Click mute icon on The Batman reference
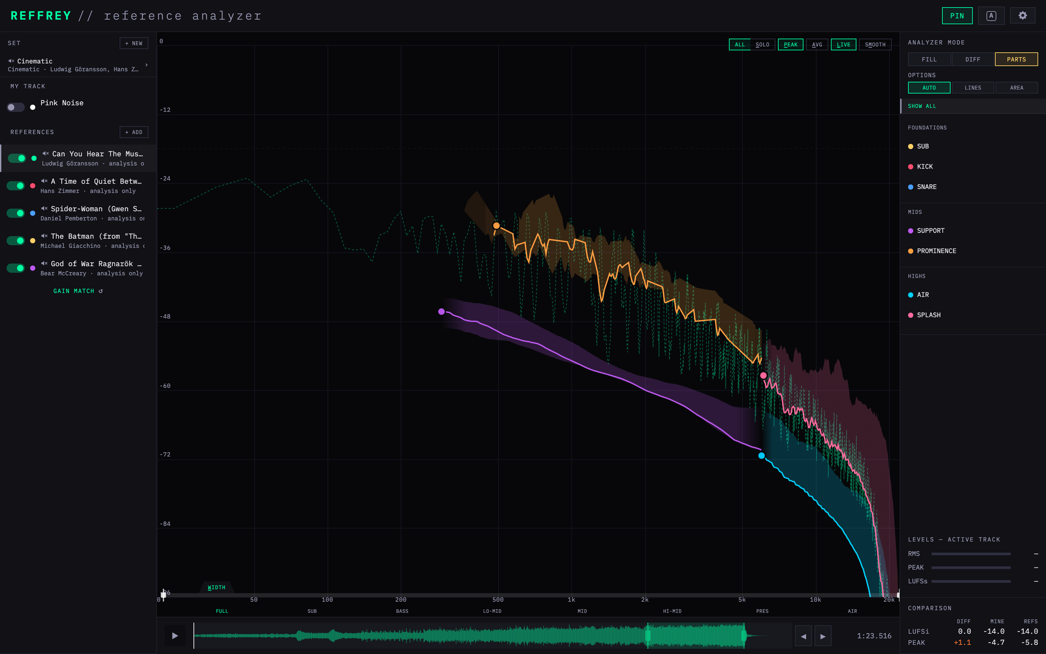 pyautogui.click(x=44, y=236)
